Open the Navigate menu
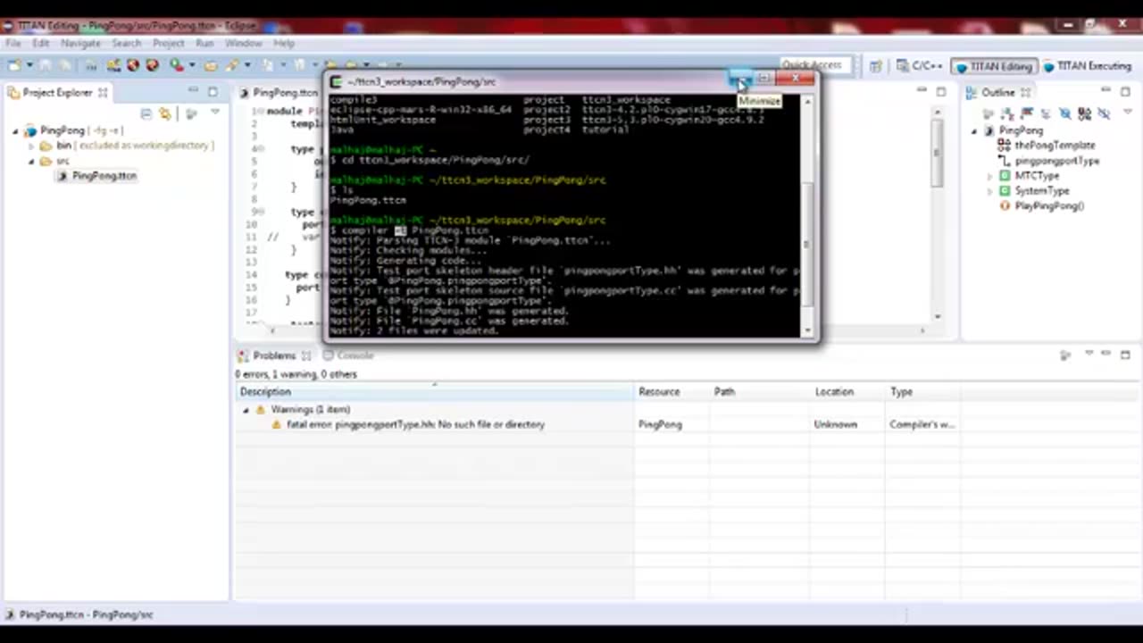This screenshot has width=1143, height=643. [x=80, y=43]
